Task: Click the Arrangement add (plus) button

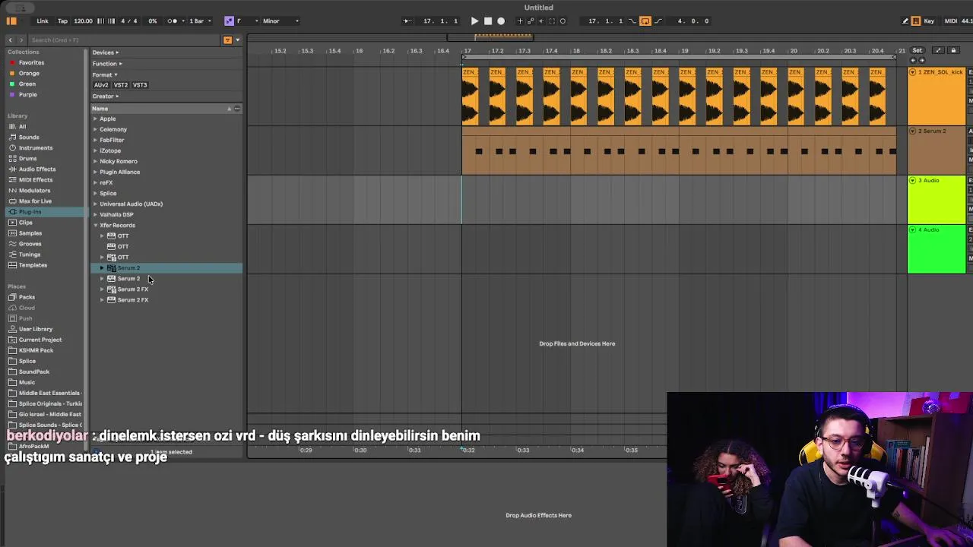Action: pyautogui.click(x=520, y=21)
